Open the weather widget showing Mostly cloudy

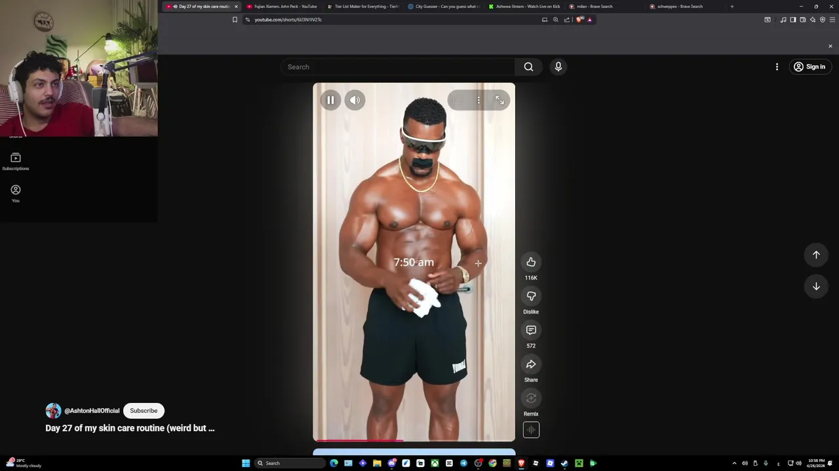pyautogui.click(x=22, y=463)
